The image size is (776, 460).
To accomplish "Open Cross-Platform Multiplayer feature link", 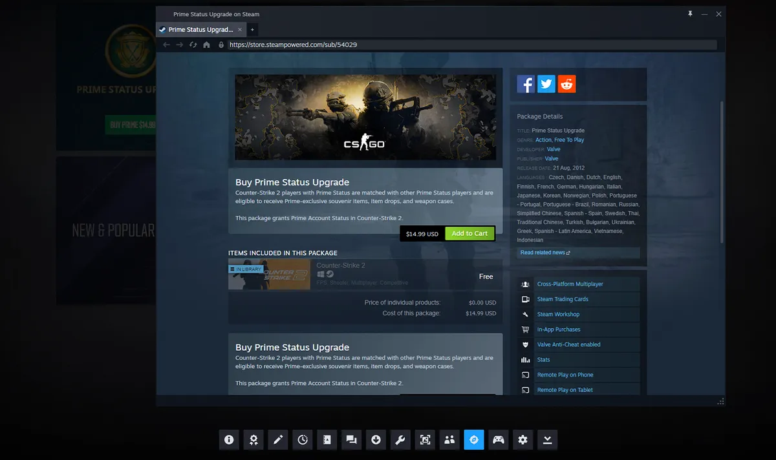I will tap(570, 284).
